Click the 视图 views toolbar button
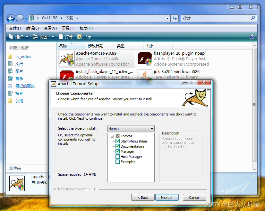The height and width of the screenshot is (211, 265). 40,37
